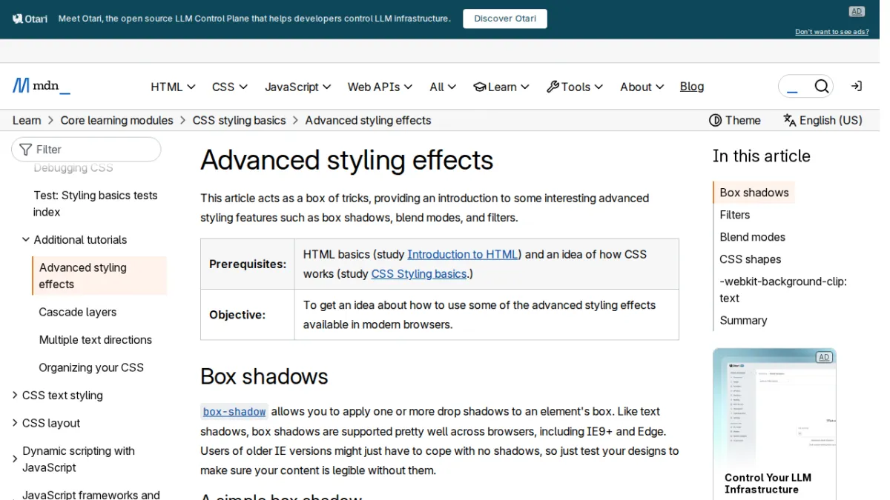Click the search magnifier icon
Viewport: 890px width, 500px height.
tap(821, 87)
